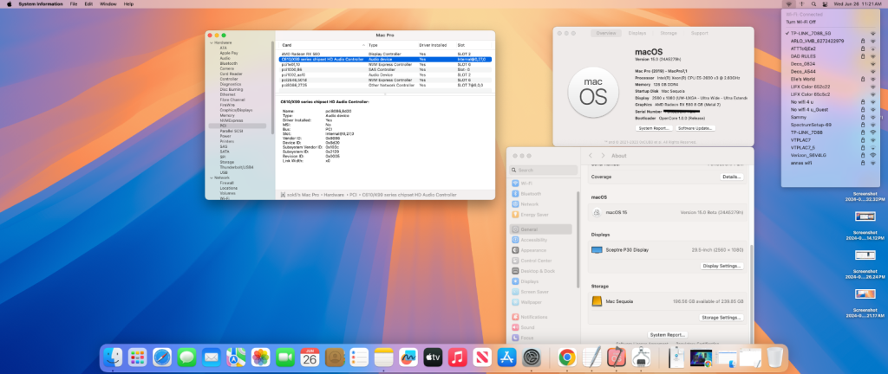Open the Music app in the dock
Viewport: 888px width, 374px height.
[x=459, y=356]
